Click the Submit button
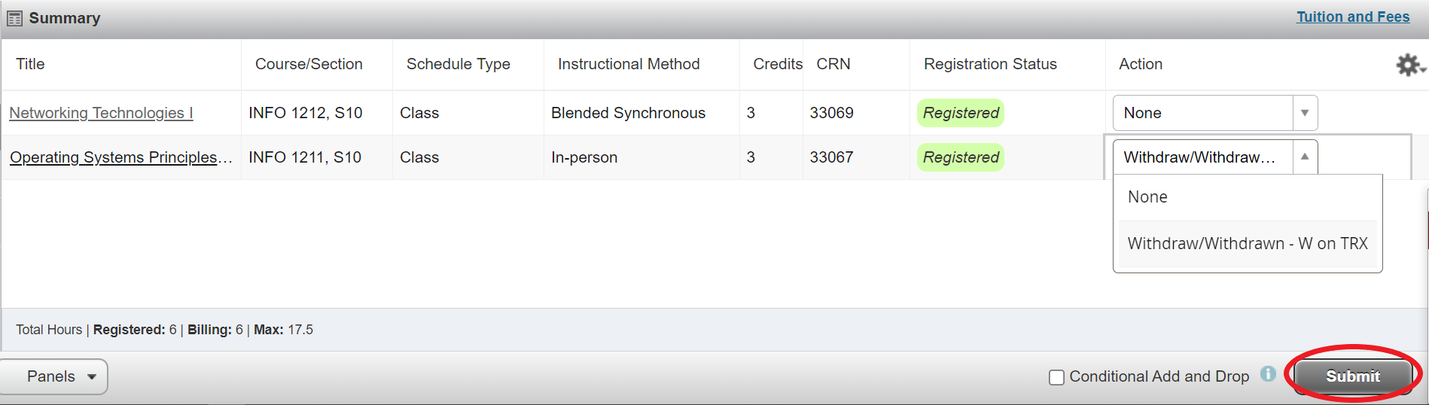 [x=1352, y=376]
